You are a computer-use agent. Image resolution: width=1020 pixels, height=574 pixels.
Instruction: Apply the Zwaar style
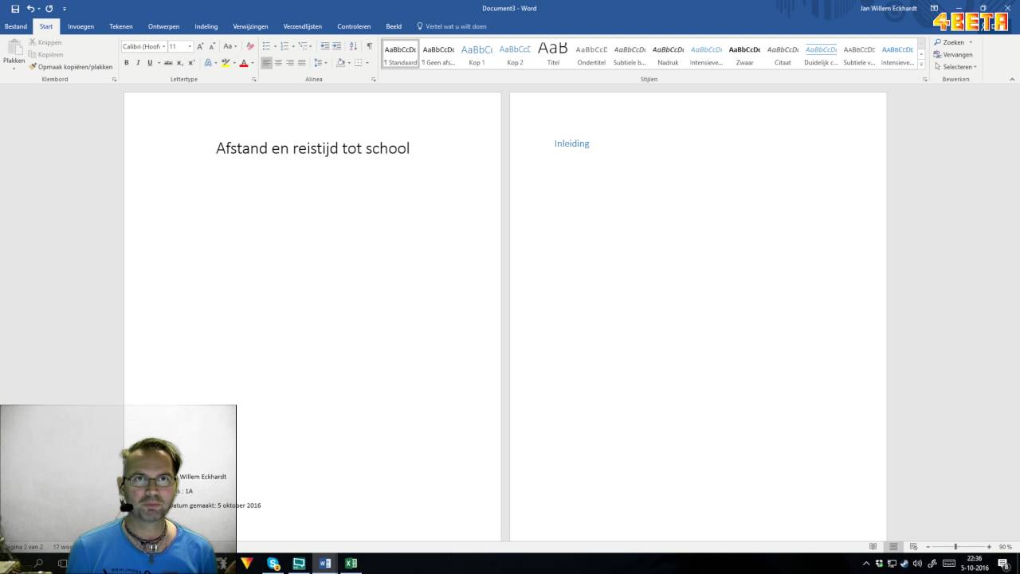(x=744, y=54)
